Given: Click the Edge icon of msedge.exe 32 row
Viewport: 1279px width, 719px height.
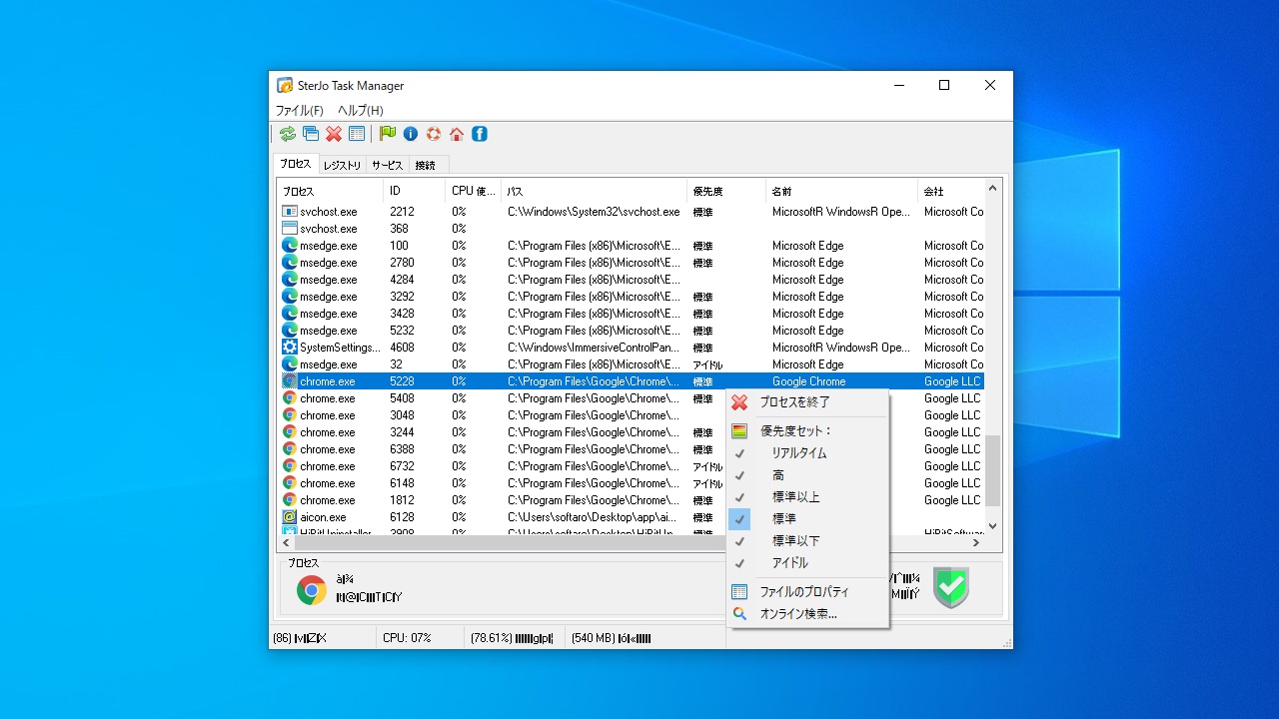Looking at the screenshot, I should pyautogui.click(x=290, y=364).
